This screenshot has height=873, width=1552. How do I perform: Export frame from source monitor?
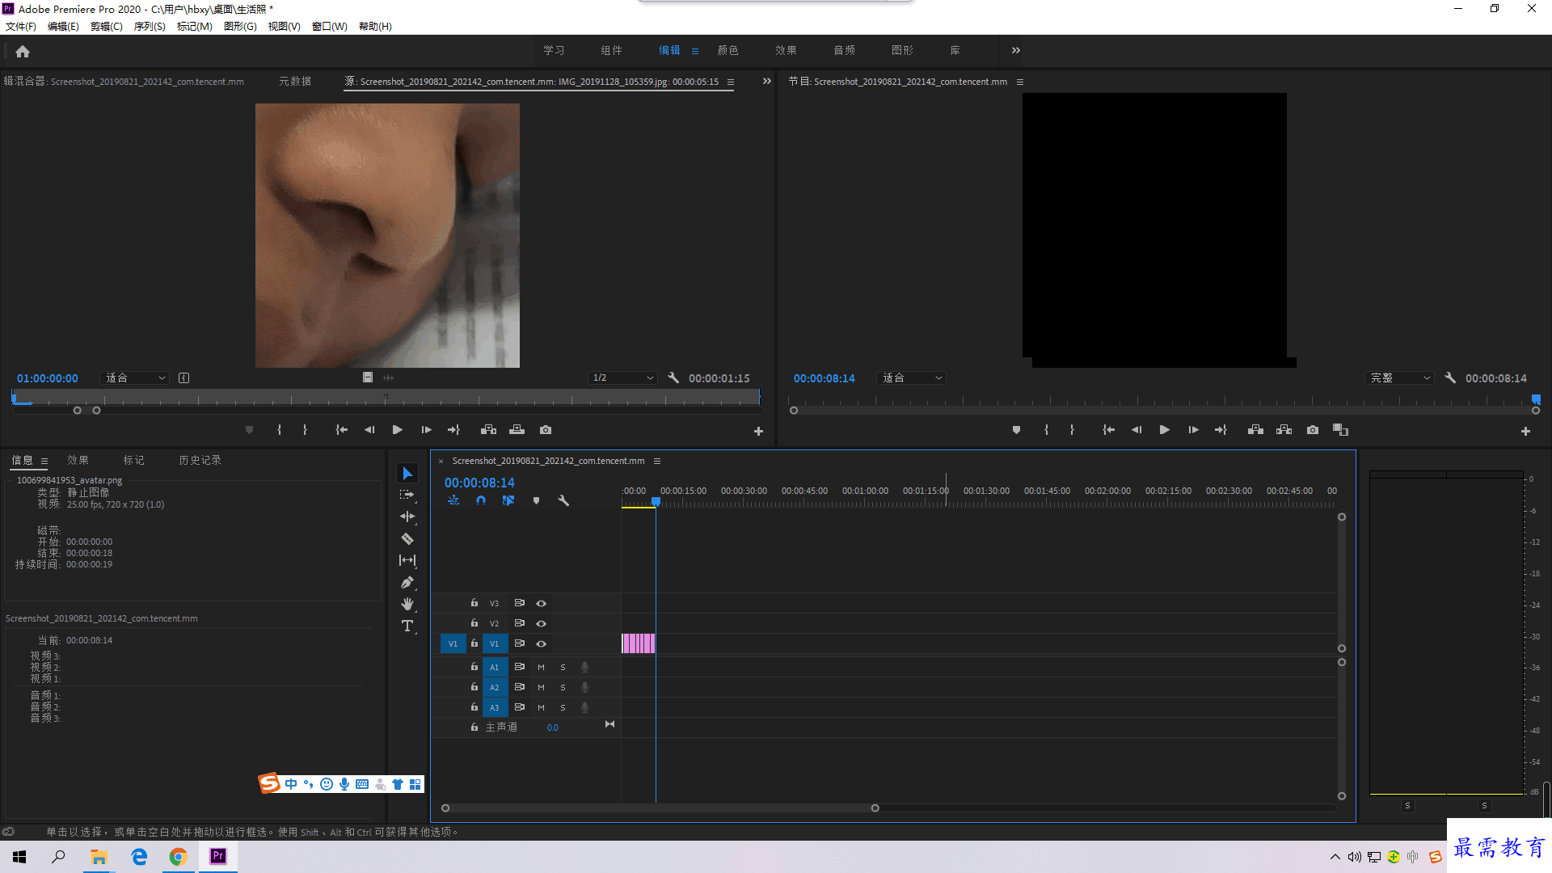[x=546, y=430]
